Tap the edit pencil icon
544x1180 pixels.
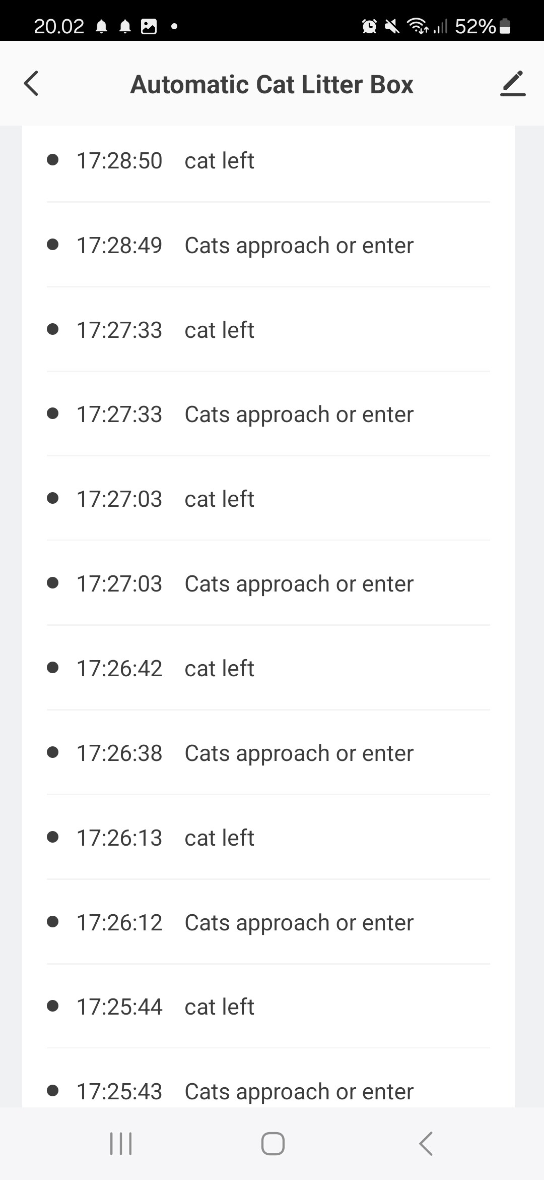tap(513, 84)
